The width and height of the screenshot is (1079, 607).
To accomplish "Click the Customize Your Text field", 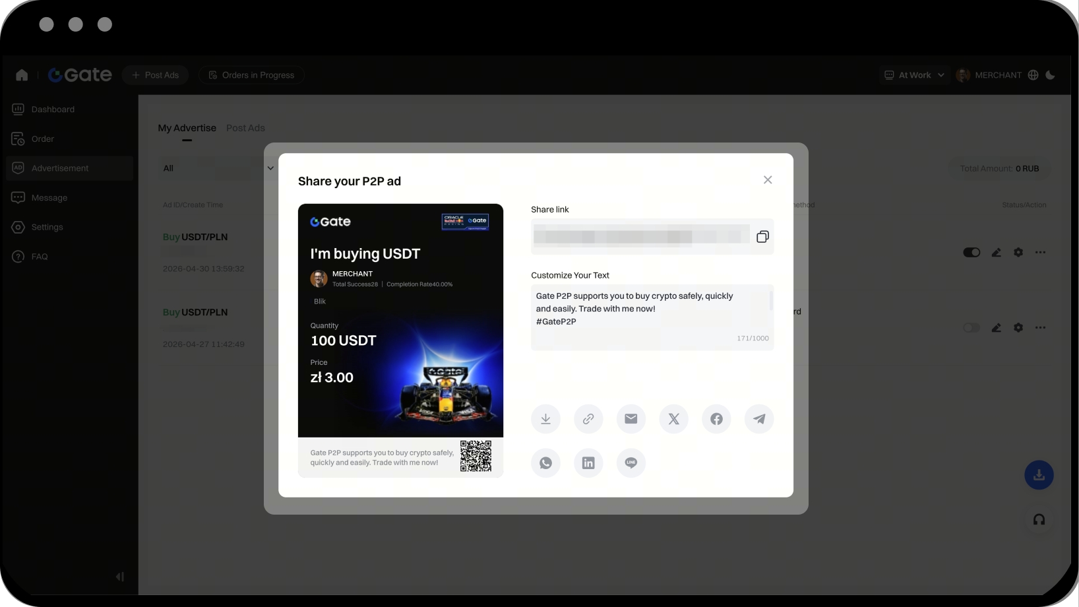I will pyautogui.click(x=650, y=309).
